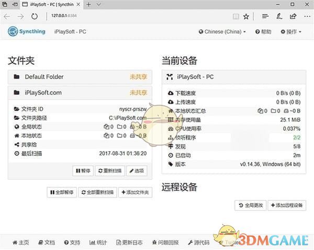Open web note pen icon

279,16
